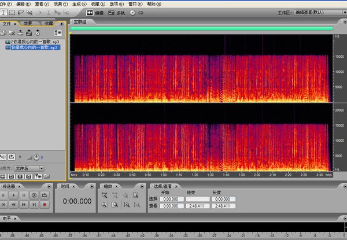Viewport: 347px width, 240px height.
Task: Toggle advanced options in Files panel
Action: coord(58,33)
